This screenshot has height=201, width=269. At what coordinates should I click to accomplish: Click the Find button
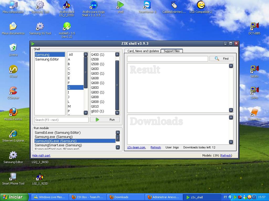[x=221, y=59]
